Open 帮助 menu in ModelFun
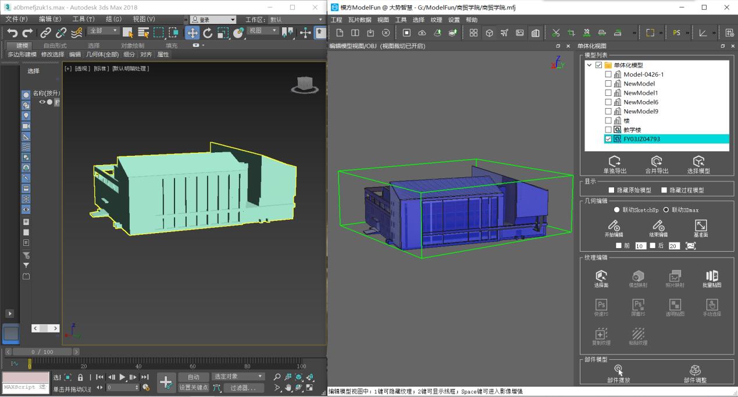 472,20
